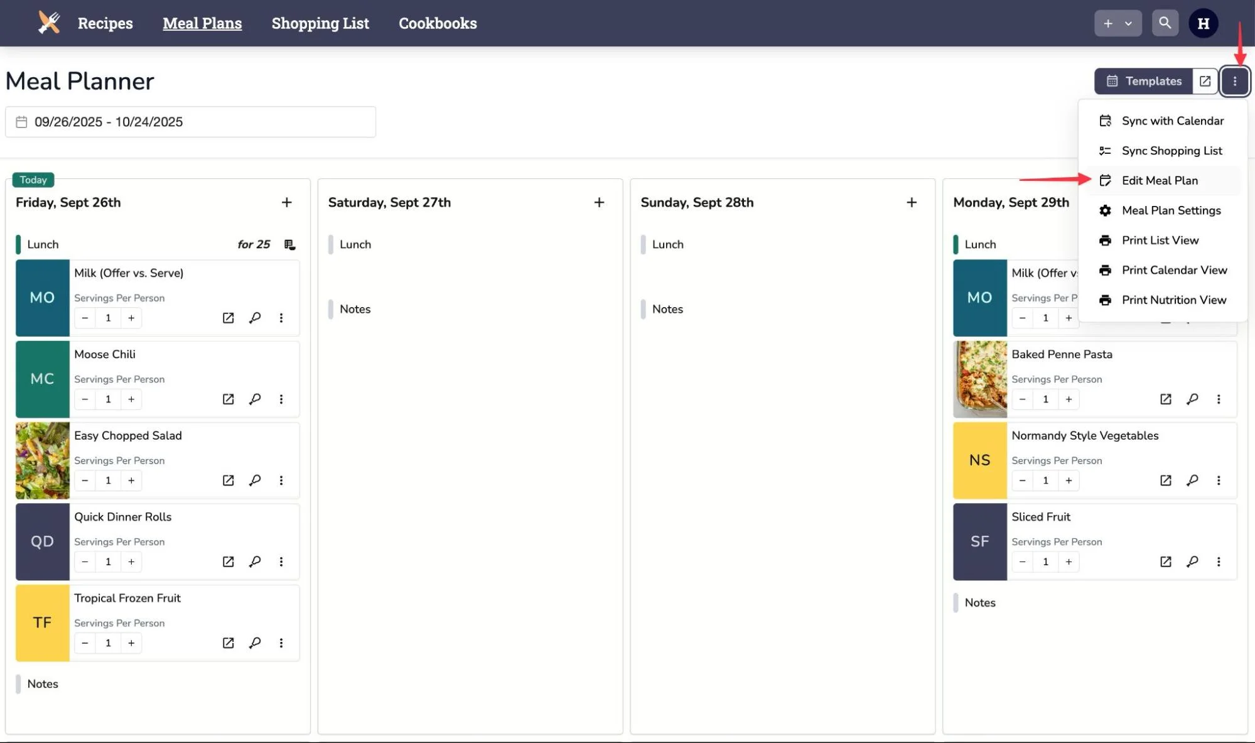1255x743 pixels.
Task: Open Sliced Fruit options menu
Action: pyautogui.click(x=1219, y=561)
